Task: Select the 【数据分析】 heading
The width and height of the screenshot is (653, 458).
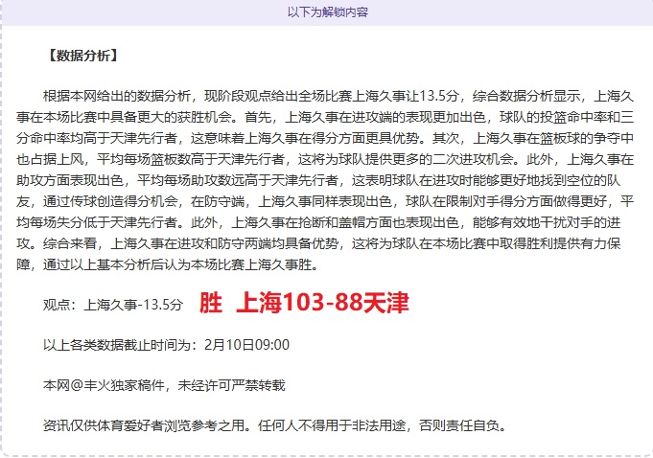Action: pyautogui.click(x=82, y=56)
